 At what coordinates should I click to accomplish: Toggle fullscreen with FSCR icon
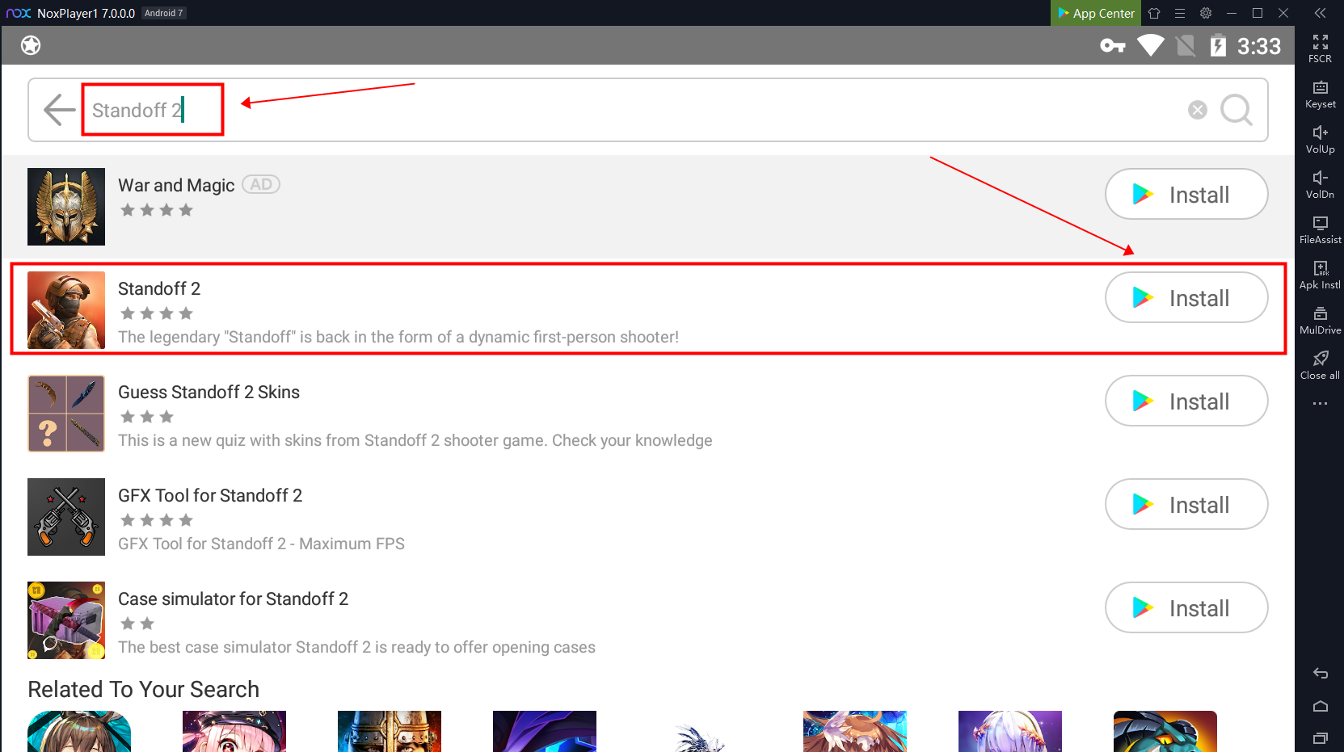(1320, 48)
